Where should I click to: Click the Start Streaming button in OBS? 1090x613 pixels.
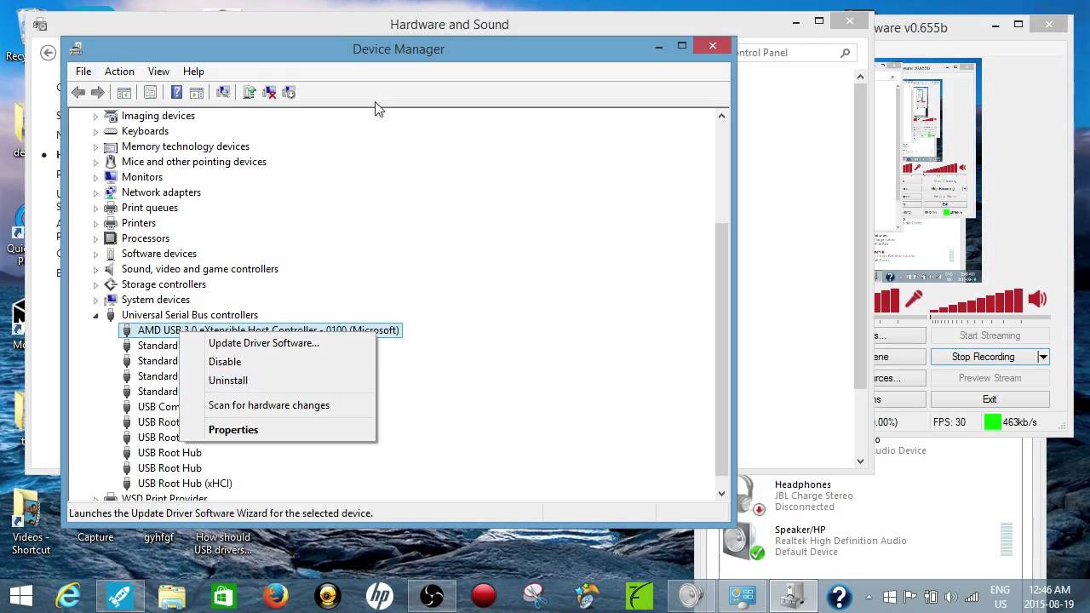click(990, 335)
